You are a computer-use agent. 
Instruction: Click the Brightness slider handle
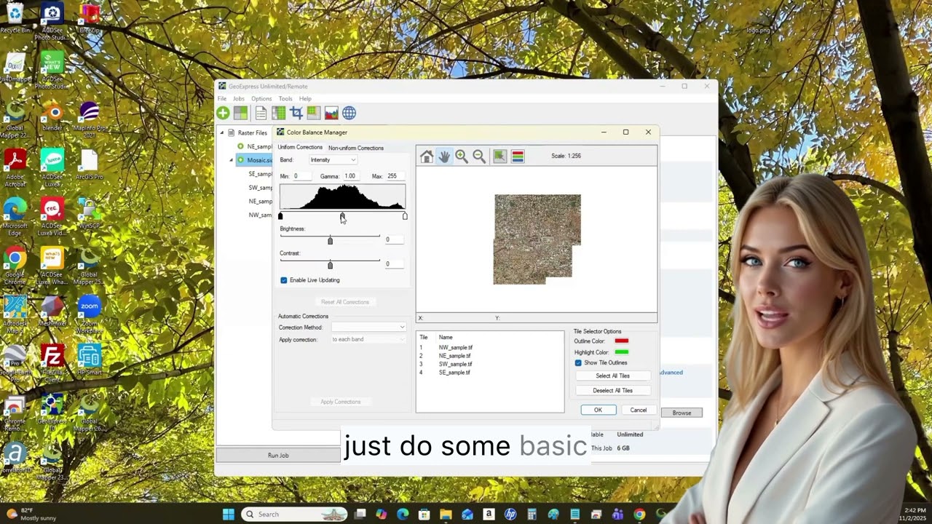point(330,241)
